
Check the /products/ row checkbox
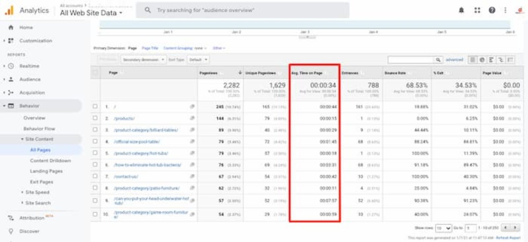pyautogui.click(x=95, y=118)
